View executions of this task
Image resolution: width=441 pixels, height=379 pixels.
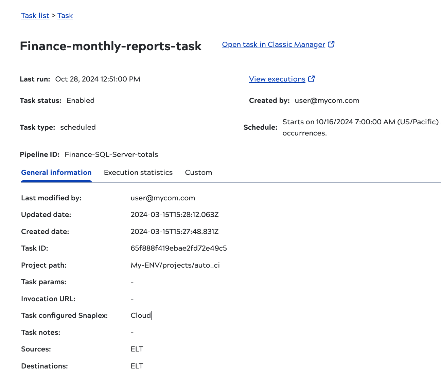(277, 79)
